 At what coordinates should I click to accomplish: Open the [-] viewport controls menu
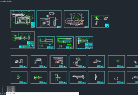[1, 1]
